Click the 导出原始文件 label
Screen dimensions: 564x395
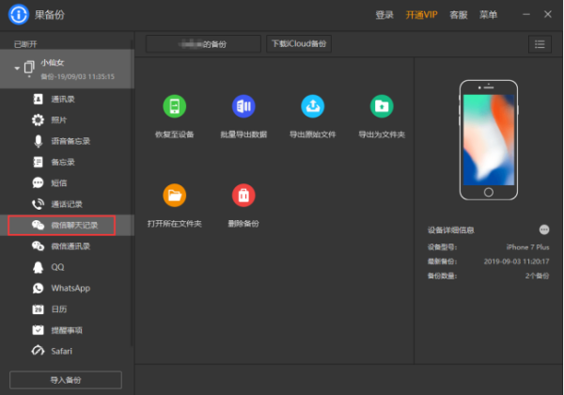313,134
